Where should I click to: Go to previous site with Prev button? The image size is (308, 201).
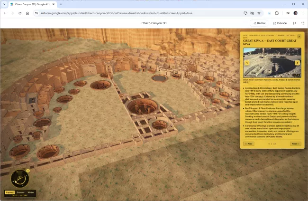[x=249, y=144]
